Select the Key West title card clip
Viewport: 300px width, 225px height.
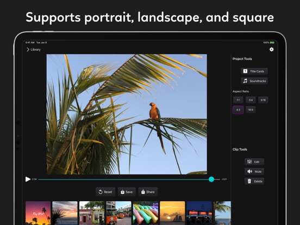38,212
